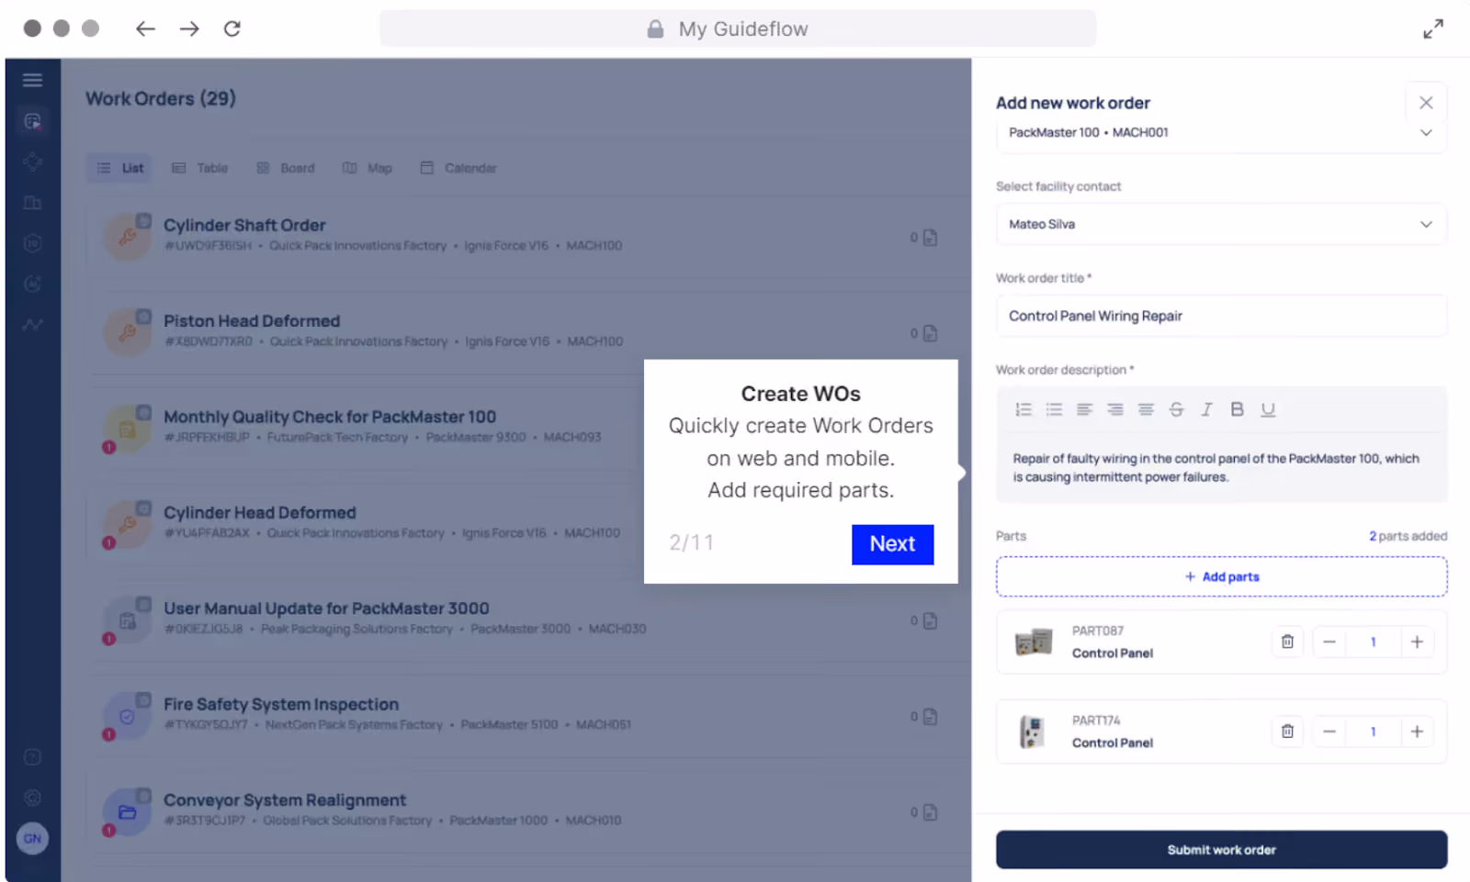This screenshot has height=882, width=1470.
Task: Toggle italic formatting
Action: click(x=1206, y=409)
